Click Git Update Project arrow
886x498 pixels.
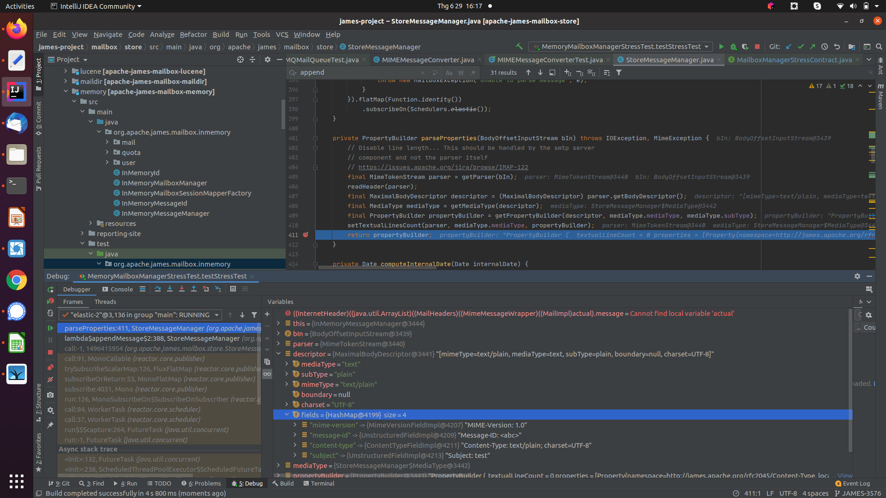pos(789,47)
